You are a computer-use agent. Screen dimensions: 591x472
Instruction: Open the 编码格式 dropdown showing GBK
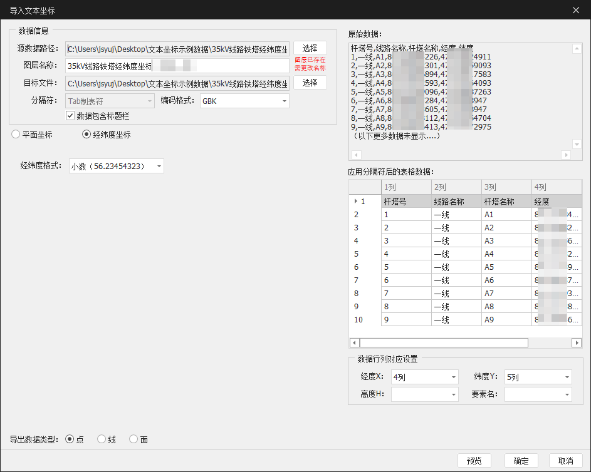pyautogui.click(x=285, y=101)
